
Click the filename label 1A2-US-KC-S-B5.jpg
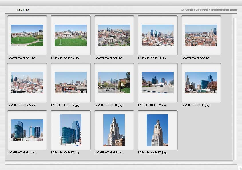pos(65,153)
